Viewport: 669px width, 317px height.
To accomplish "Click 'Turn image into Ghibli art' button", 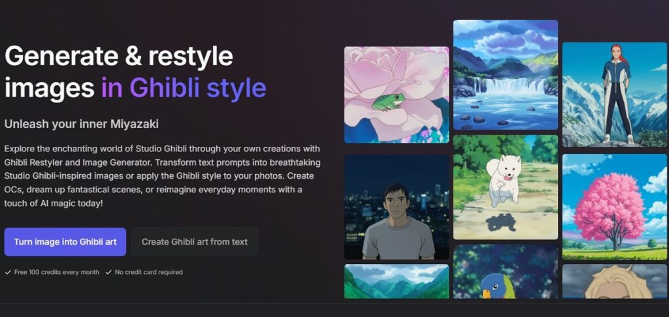I will (x=65, y=242).
